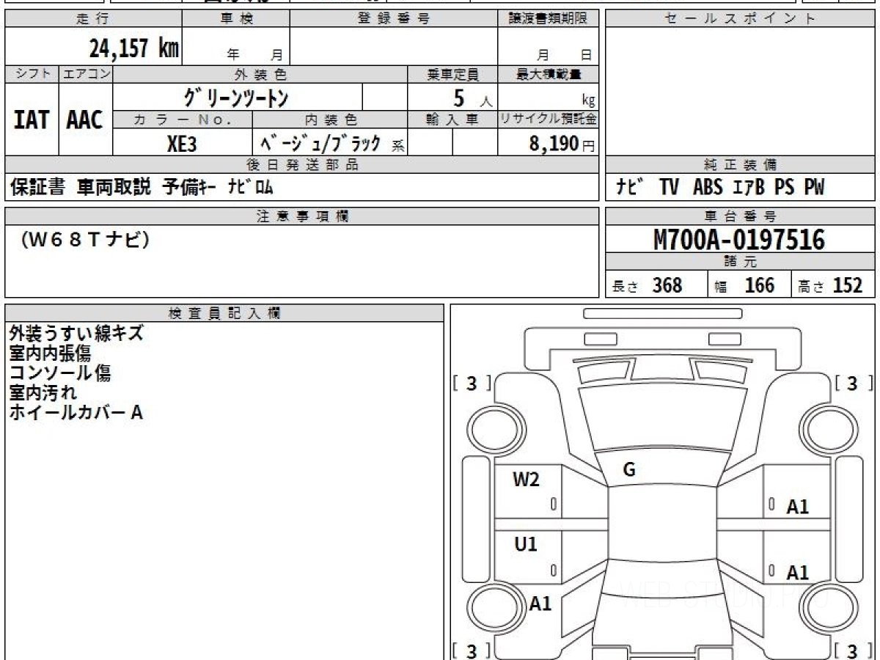Viewport: 880px width, 660px height.
Task: Select the (W68Tナビ) note
Action: tap(85, 239)
